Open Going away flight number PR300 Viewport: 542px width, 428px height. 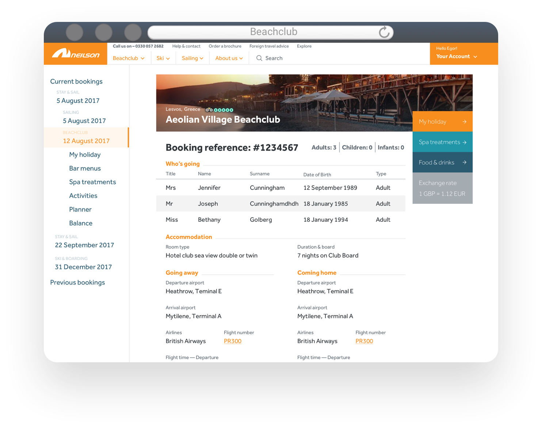click(233, 341)
